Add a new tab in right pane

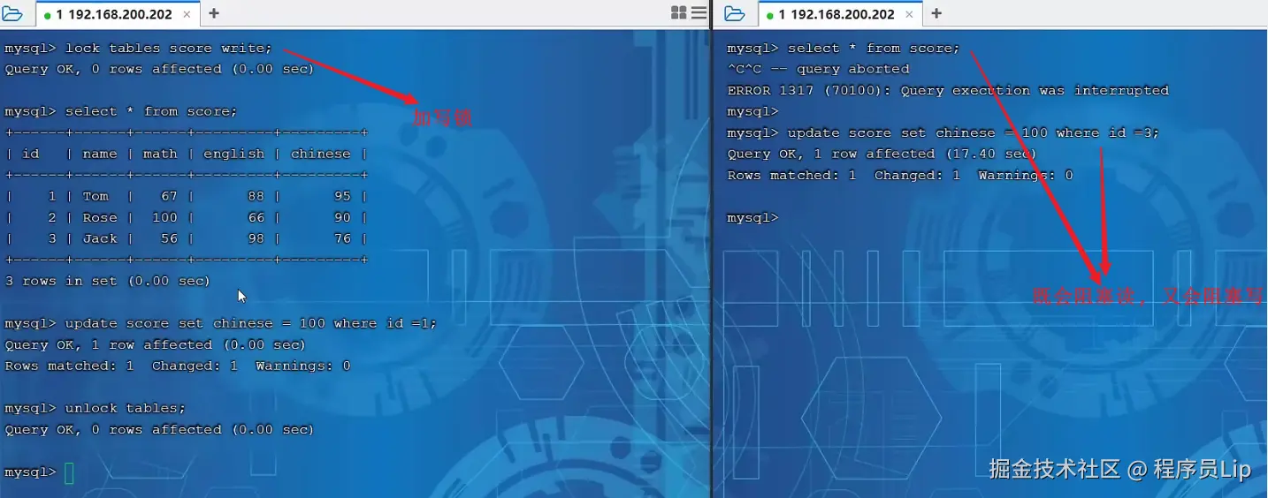point(936,13)
